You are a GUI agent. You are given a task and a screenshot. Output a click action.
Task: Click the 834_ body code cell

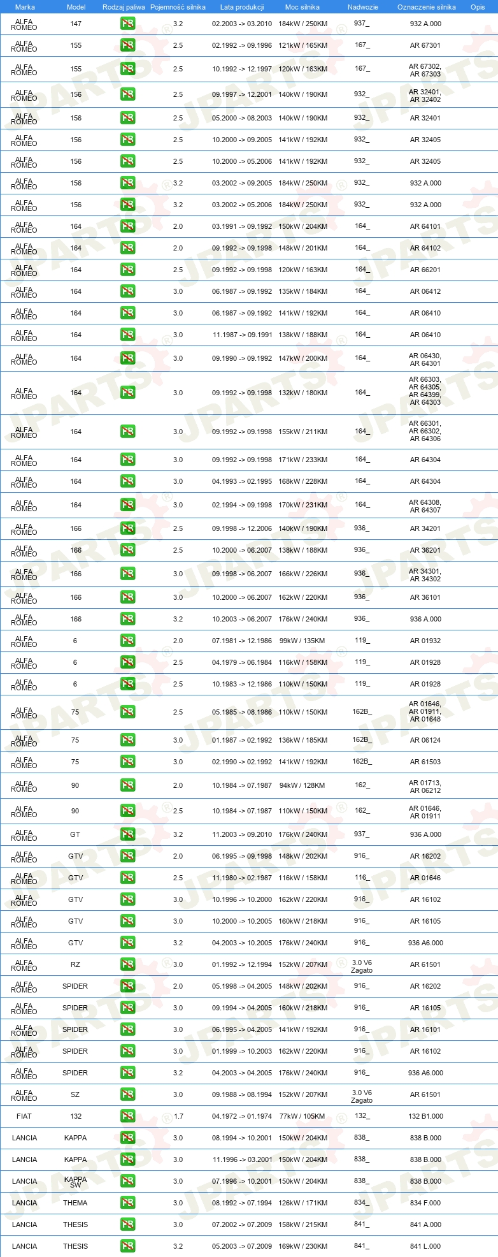[362, 1203]
